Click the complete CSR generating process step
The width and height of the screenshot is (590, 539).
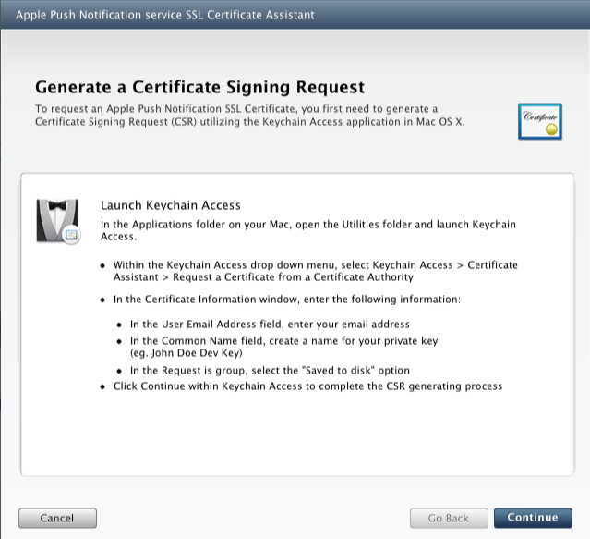click(307, 386)
